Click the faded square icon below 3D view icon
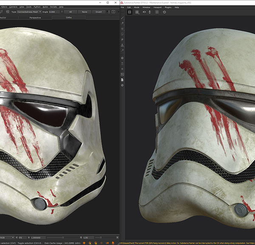 pyautogui.click(x=122, y=63)
